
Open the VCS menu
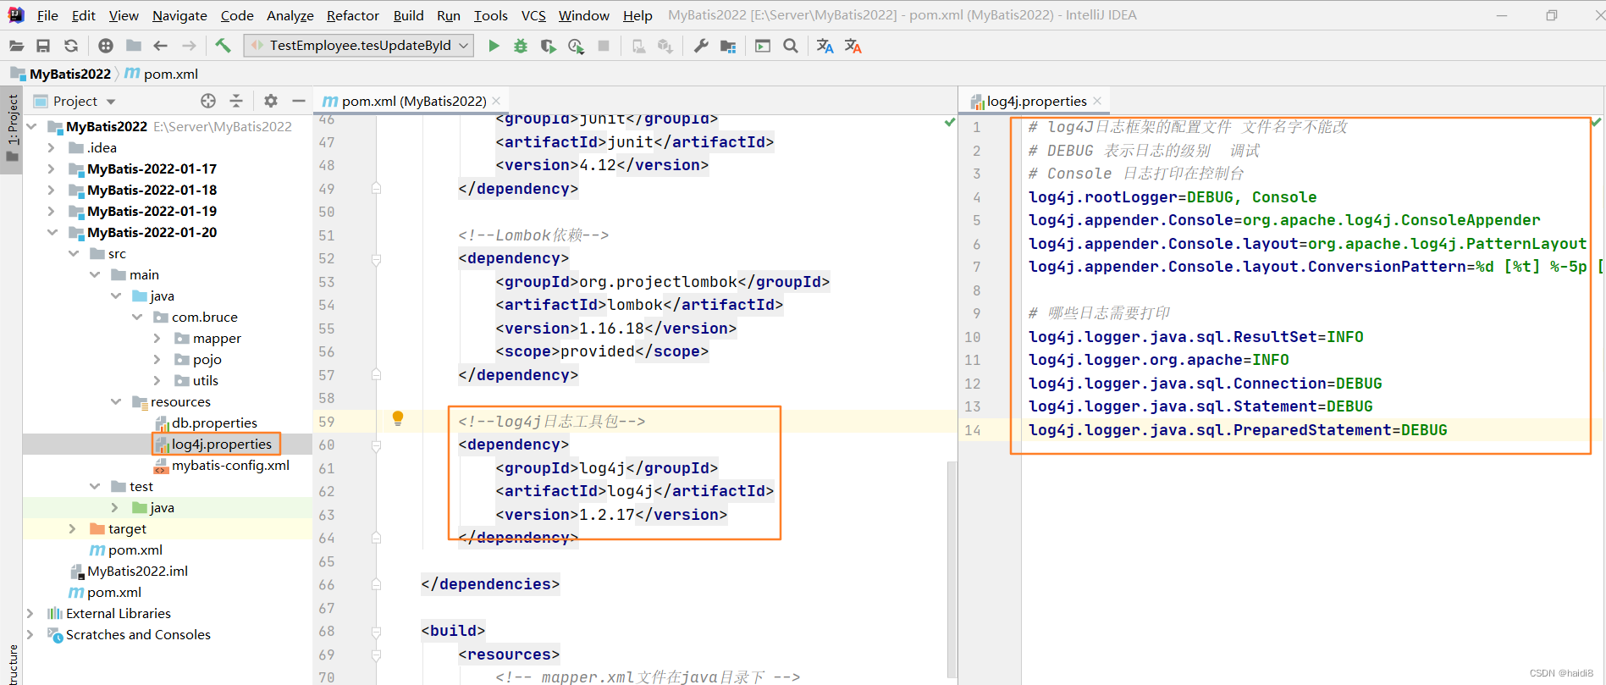(533, 15)
